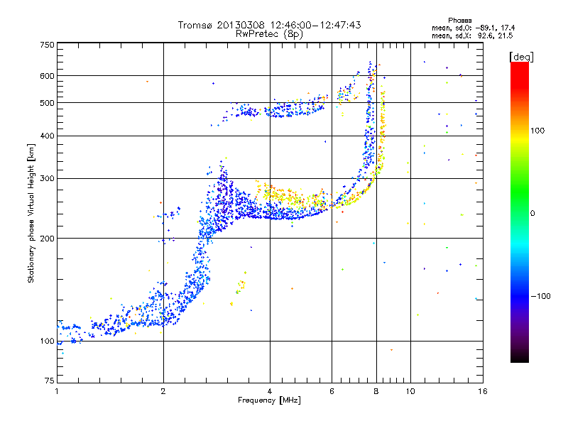This screenshot has width=568, height=426.
Task: Click the x-axis tick label '6'
Action: click(x=332, y=391)
